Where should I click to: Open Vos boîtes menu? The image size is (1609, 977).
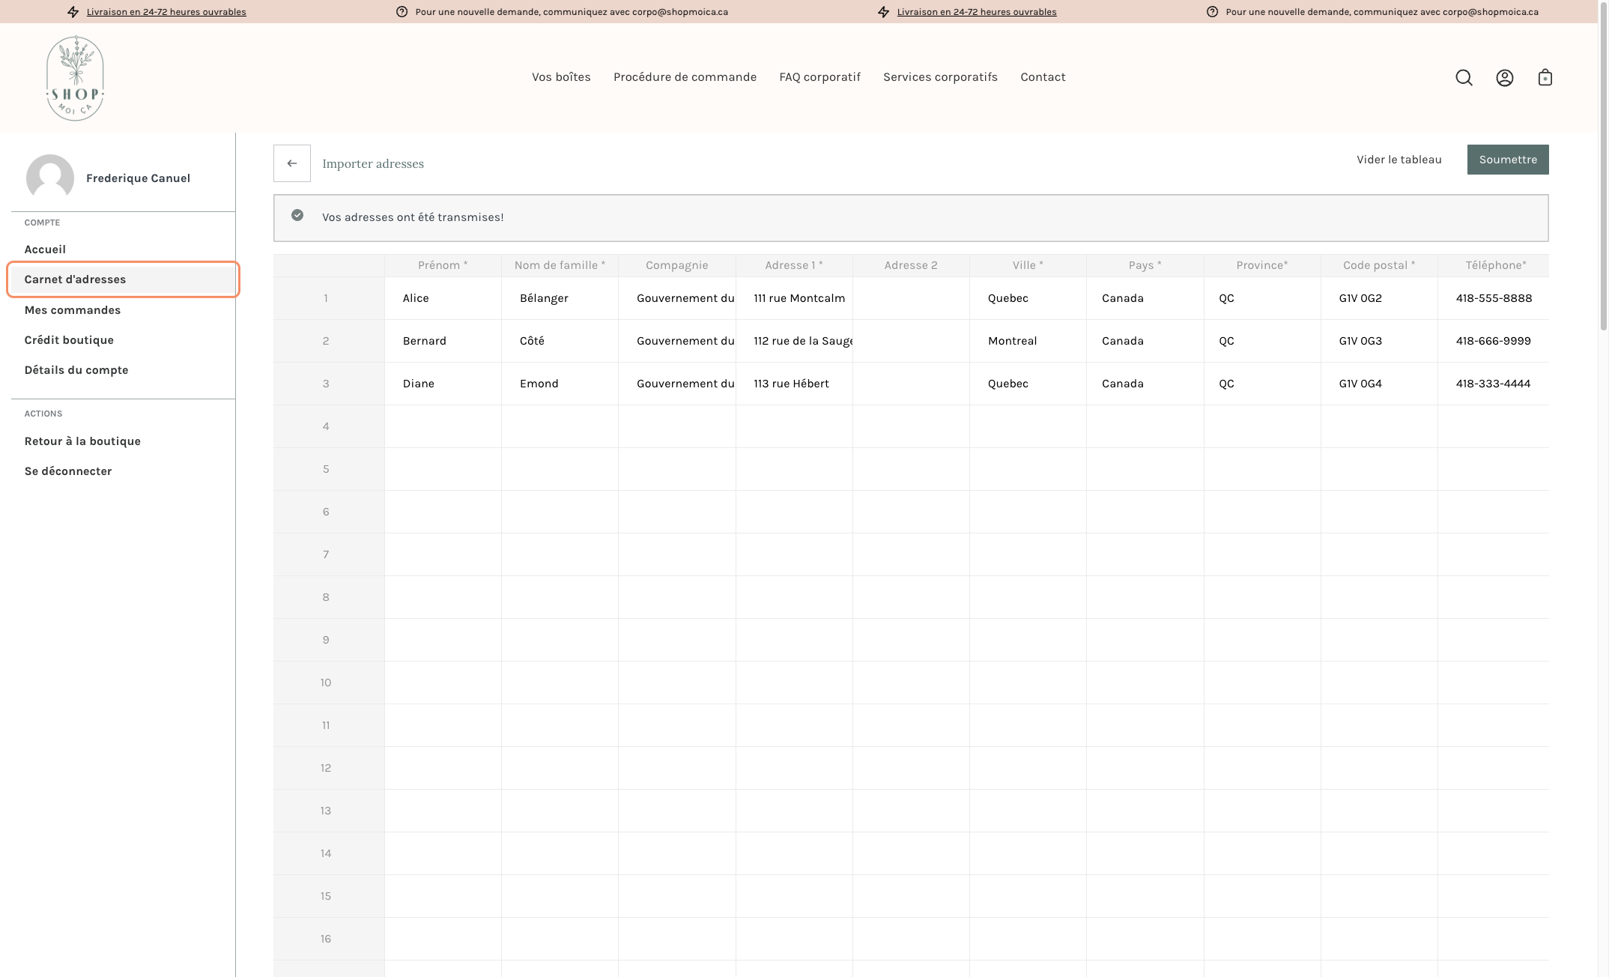pyautogui.click(x=561, y=77)
